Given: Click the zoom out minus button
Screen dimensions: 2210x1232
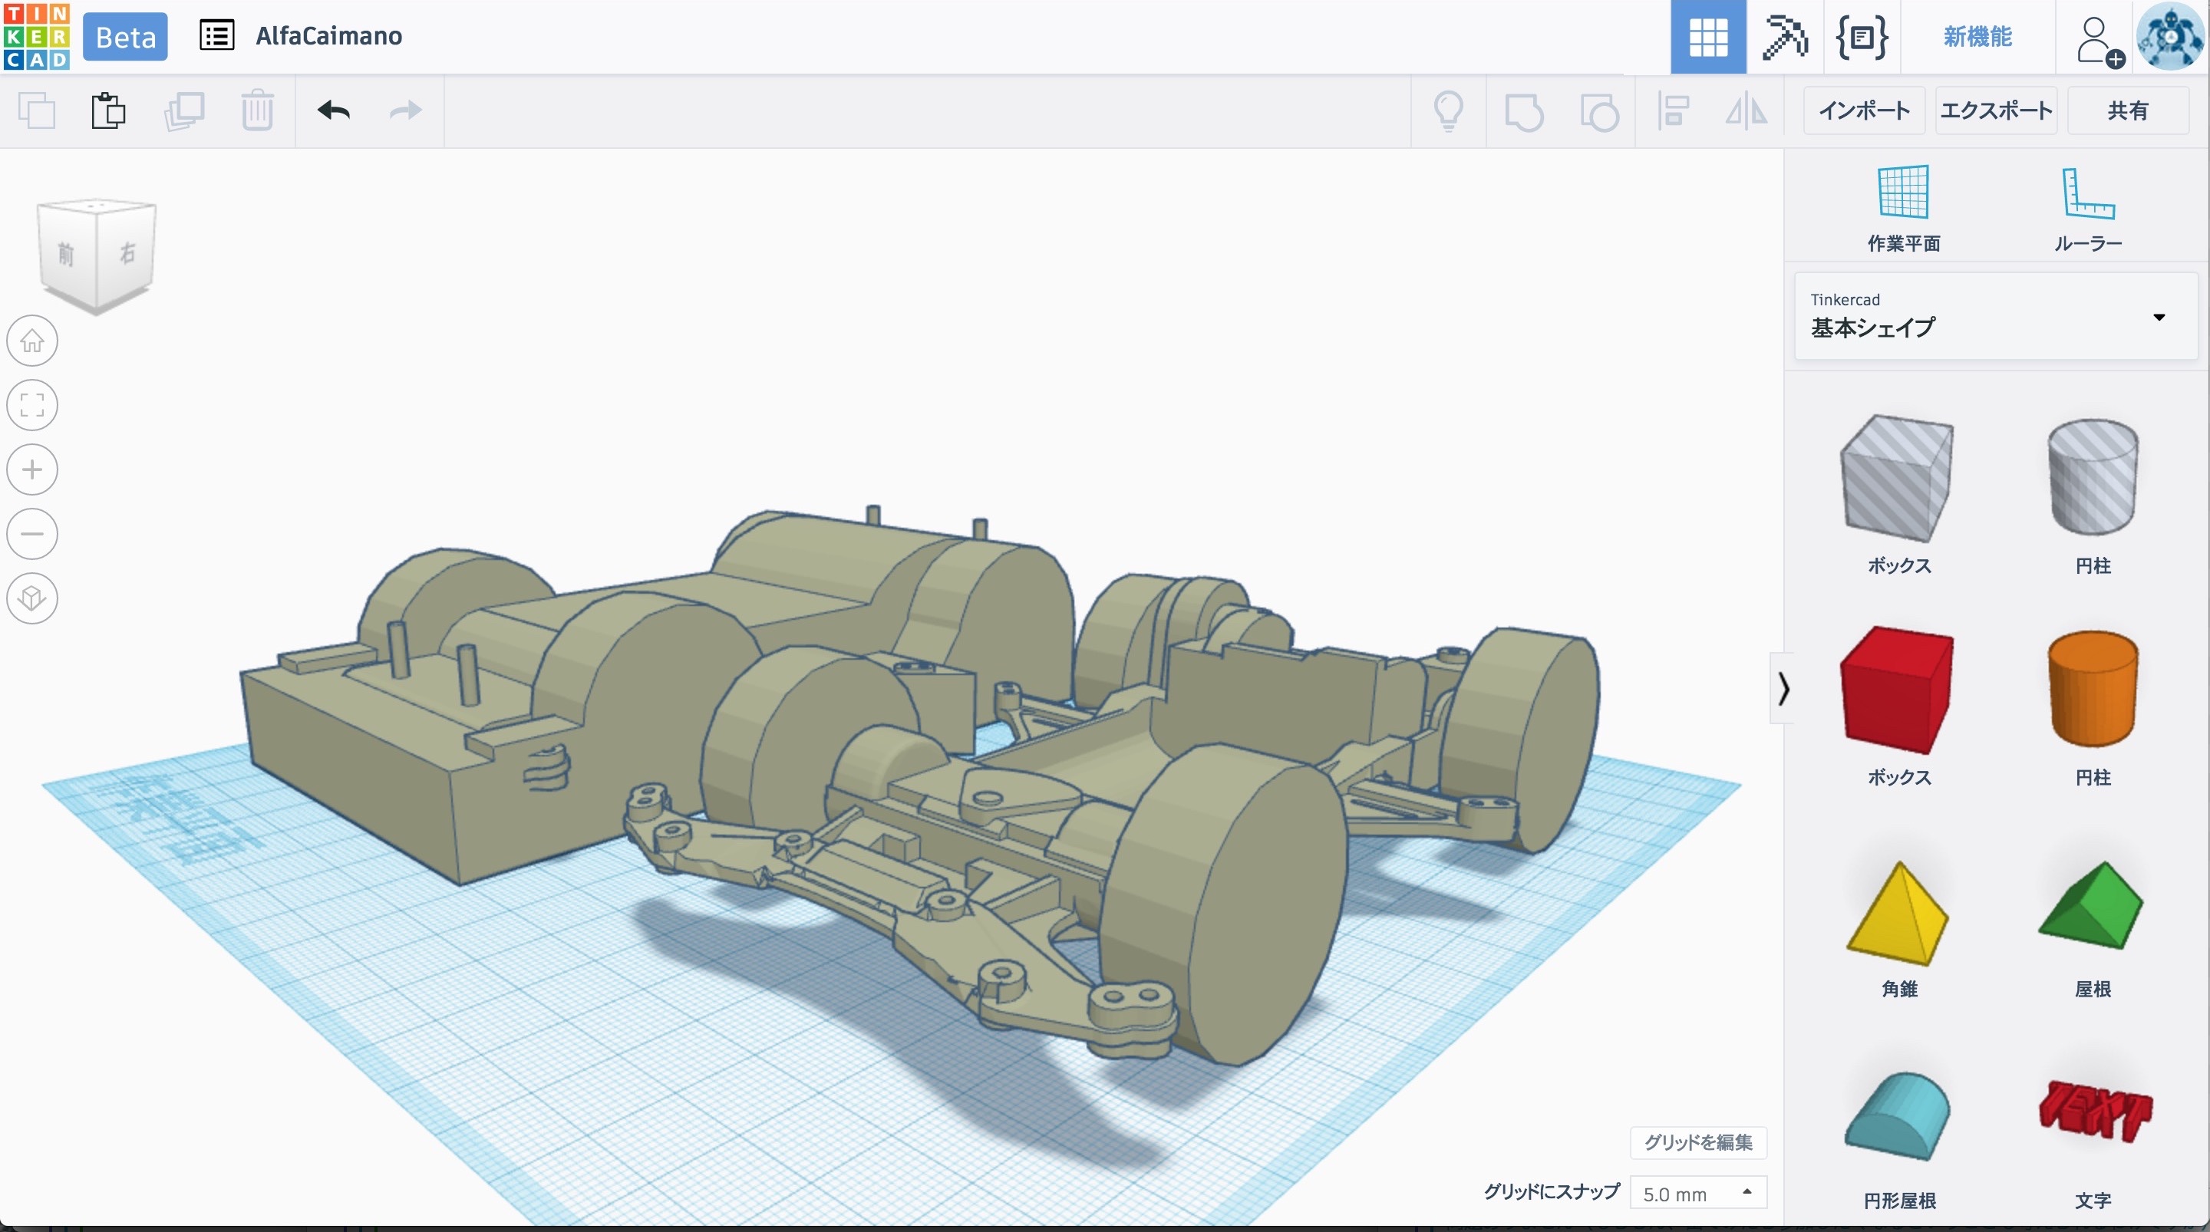Looking at the screenshot, I should (32, 534).
